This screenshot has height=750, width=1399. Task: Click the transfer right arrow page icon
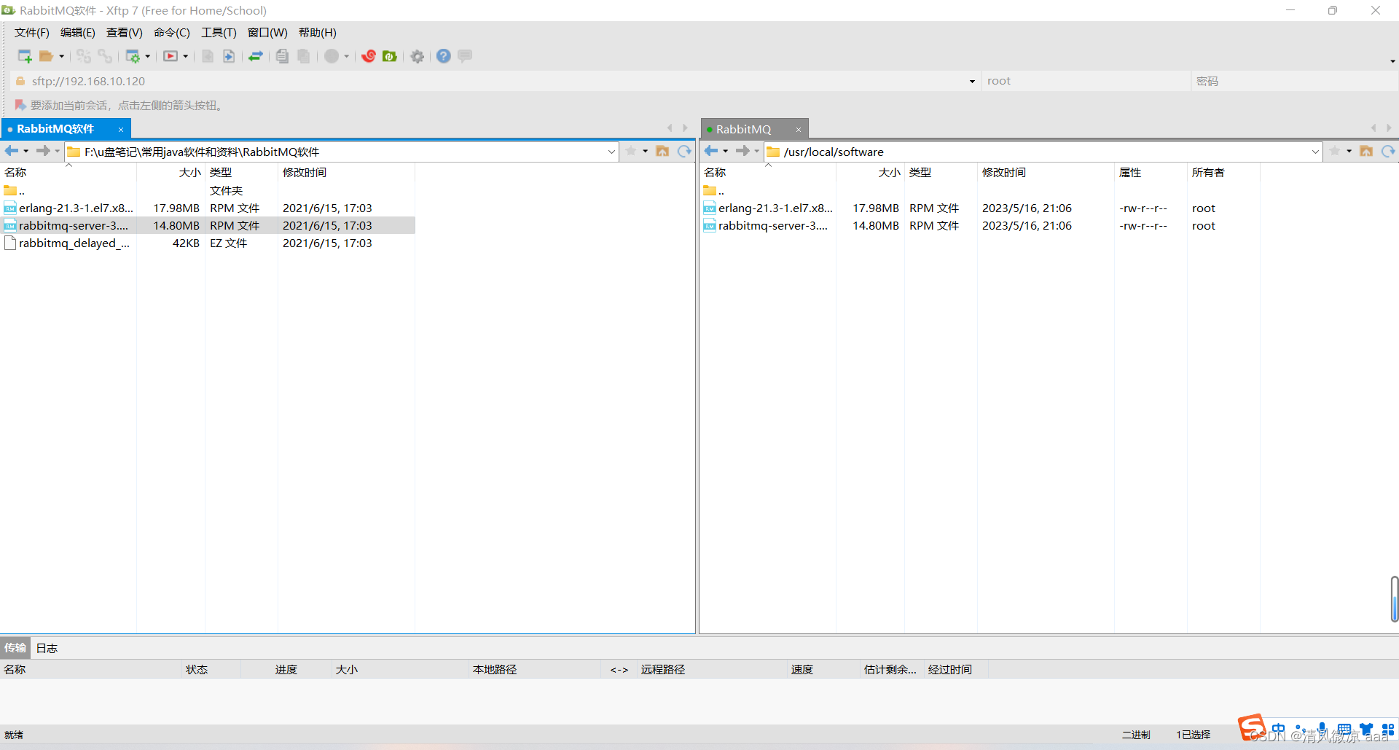click(x=229, y=56)
